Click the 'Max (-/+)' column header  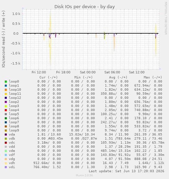tap(153, 77)
